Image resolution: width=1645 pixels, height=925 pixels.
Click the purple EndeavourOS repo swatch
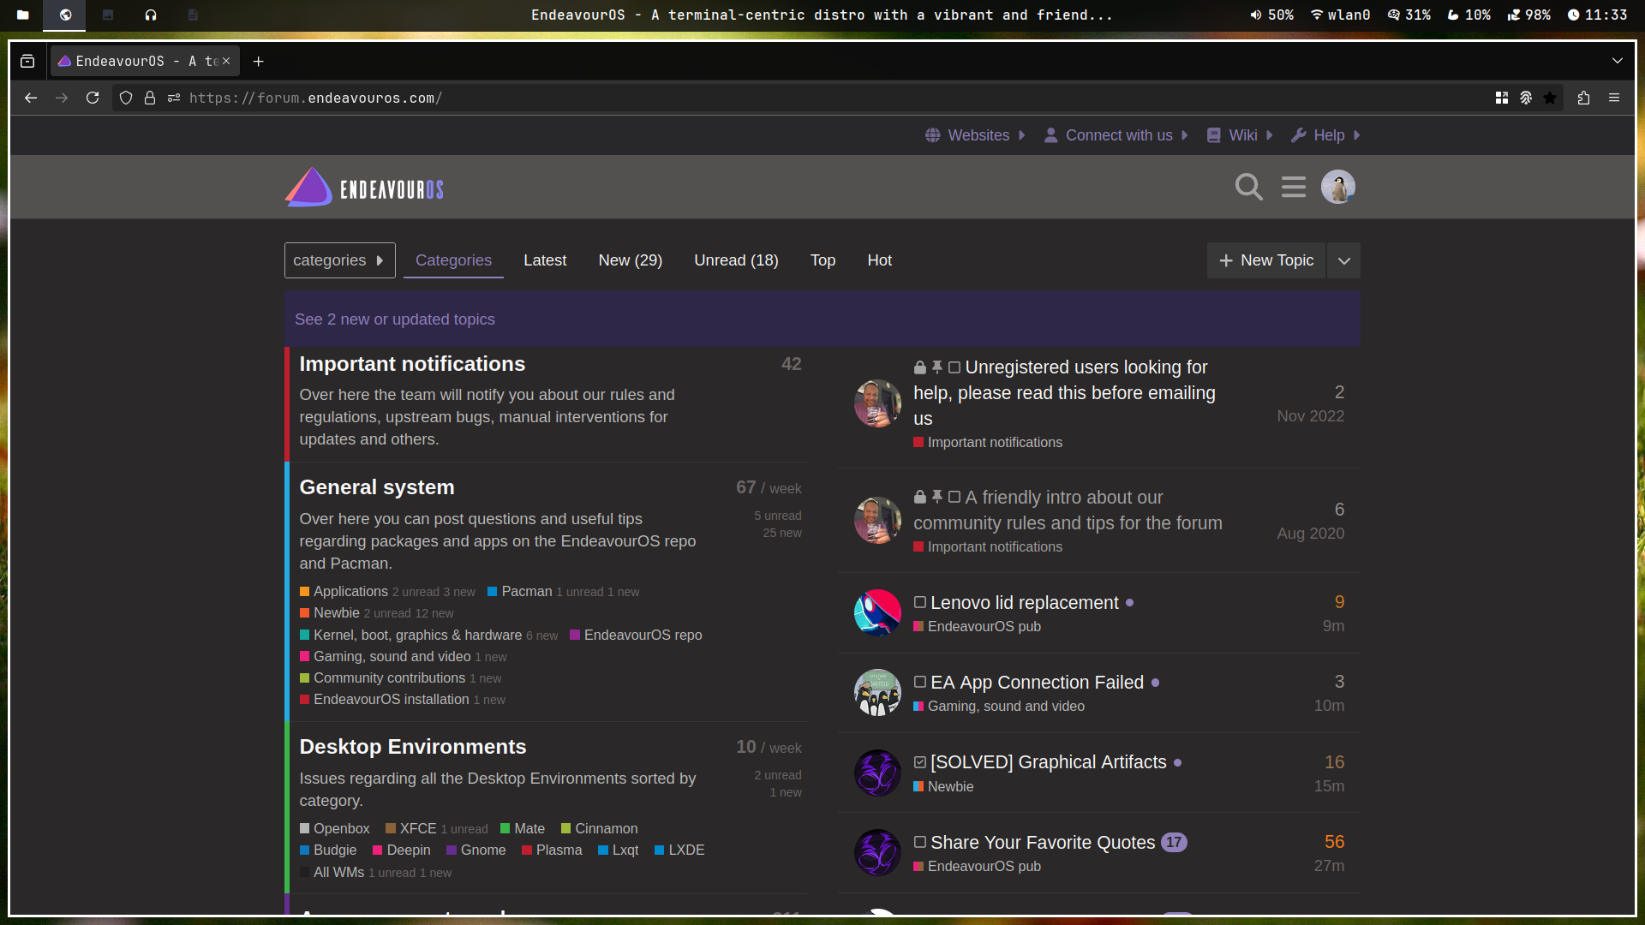click(x=575, y=636)
